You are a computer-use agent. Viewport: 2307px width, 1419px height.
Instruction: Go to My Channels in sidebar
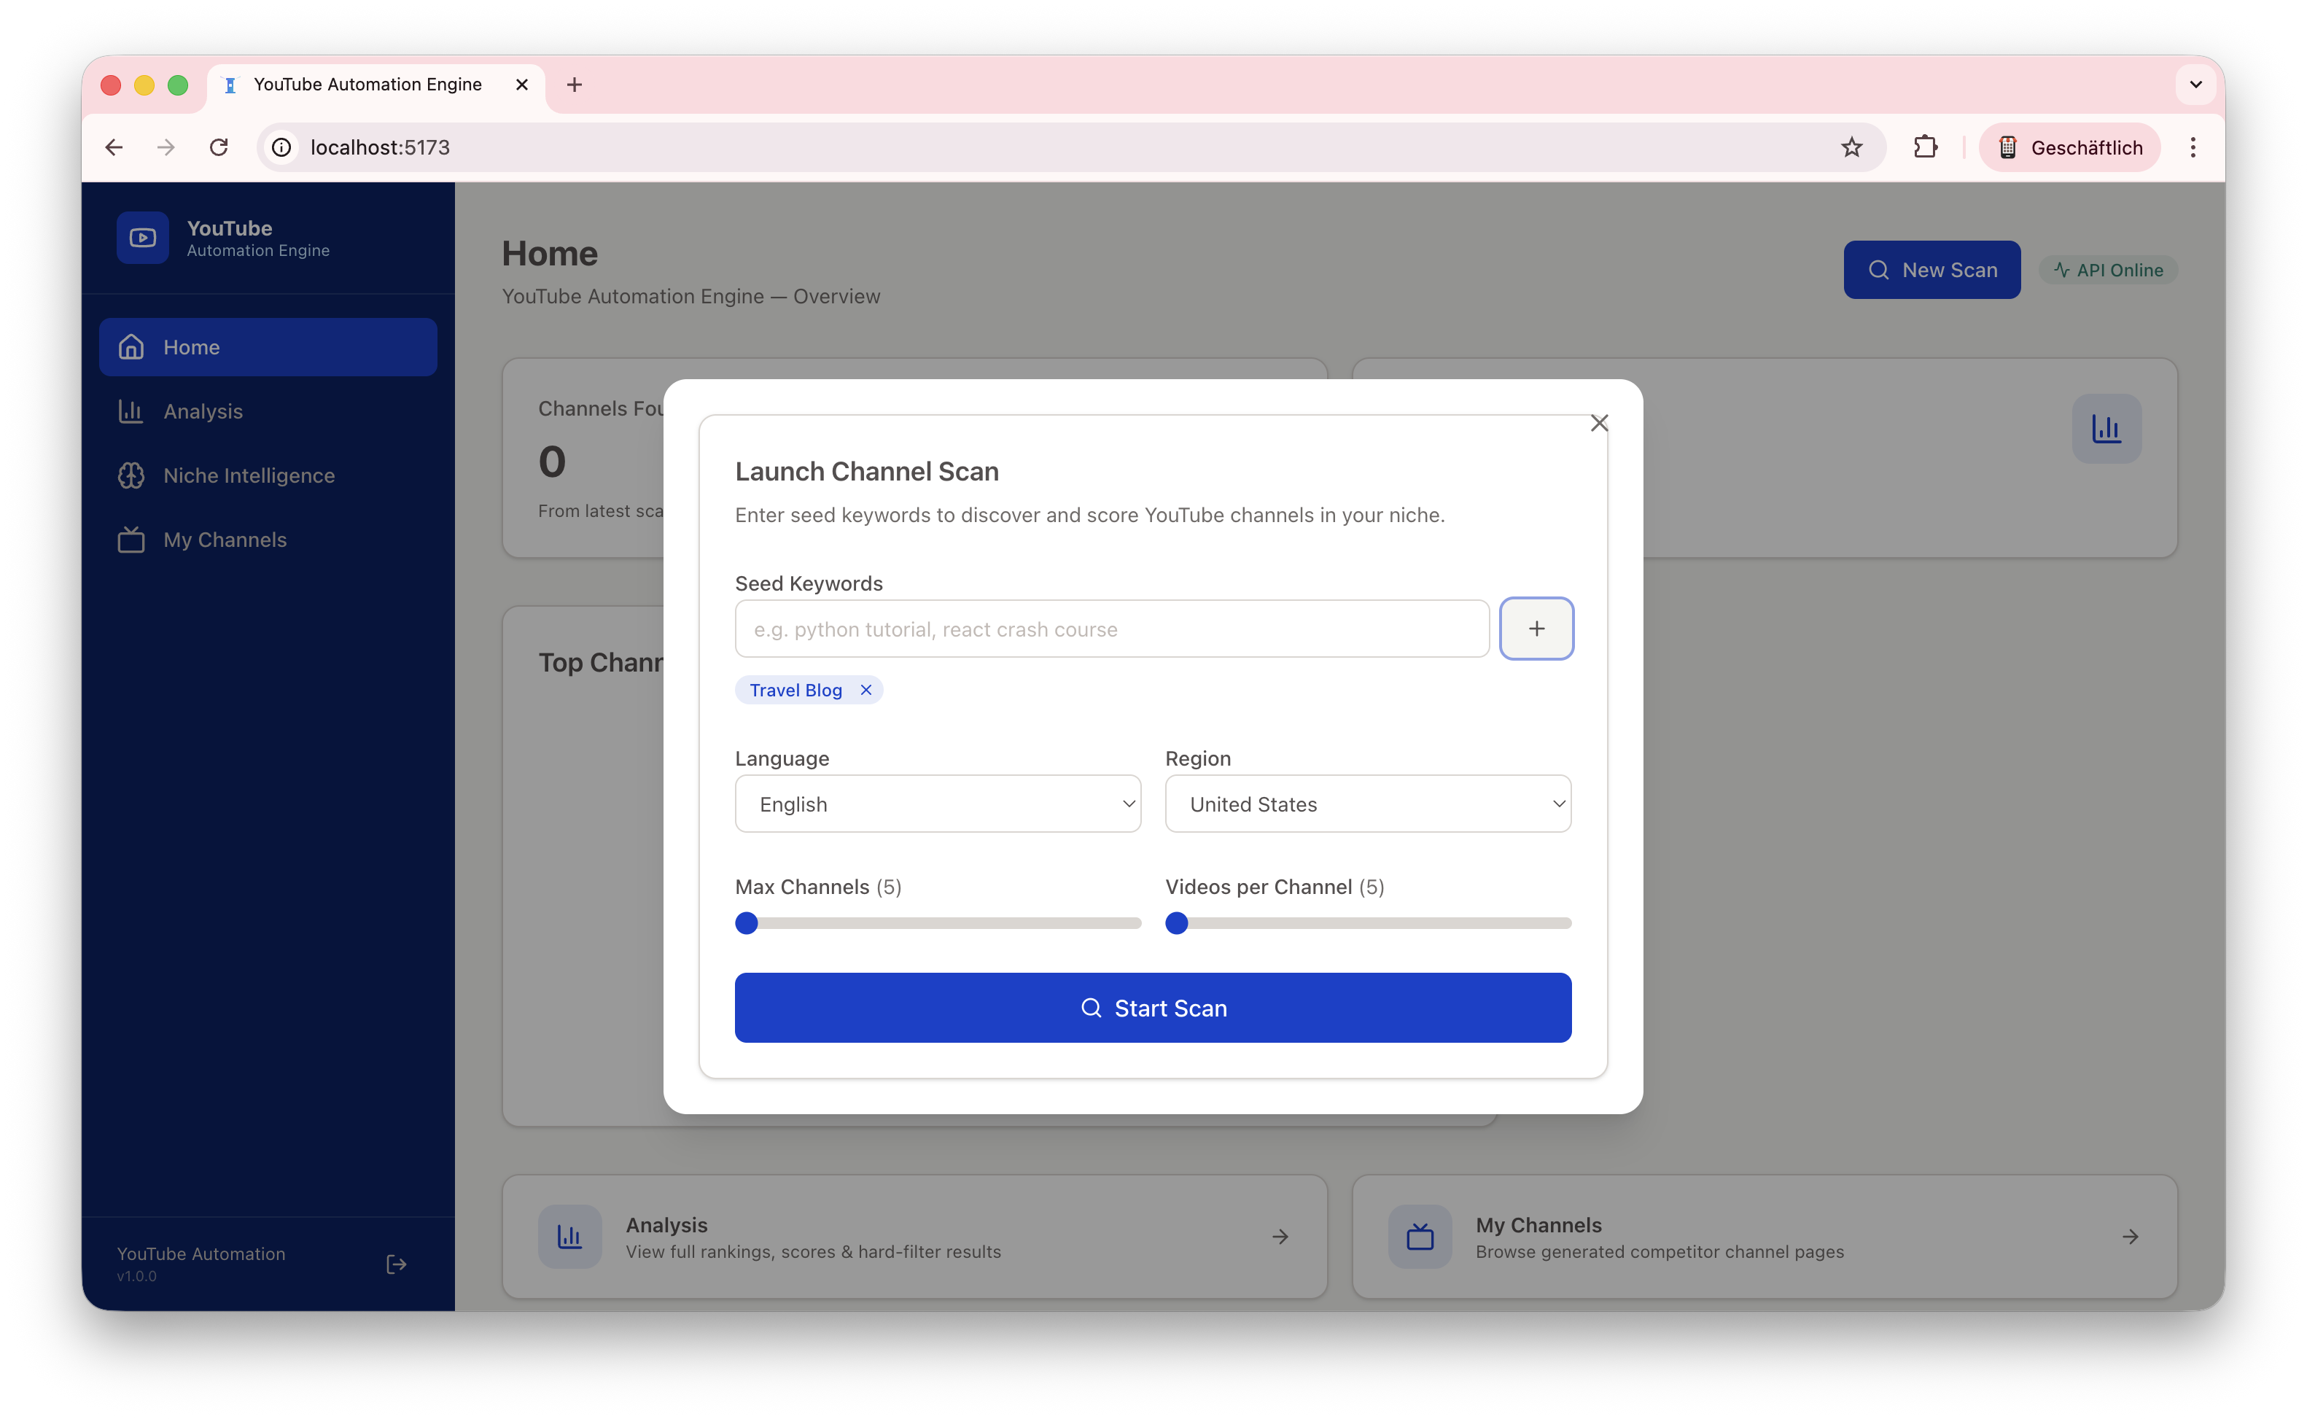click(x=225, y=540)
